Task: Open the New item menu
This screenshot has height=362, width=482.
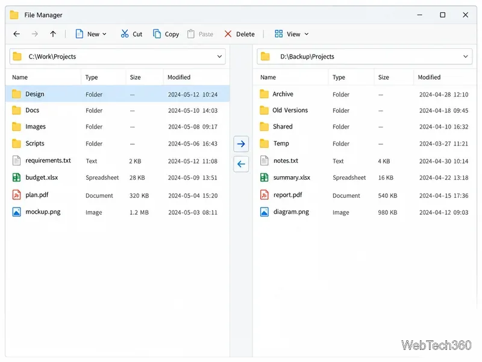Action: pos(91,34)
